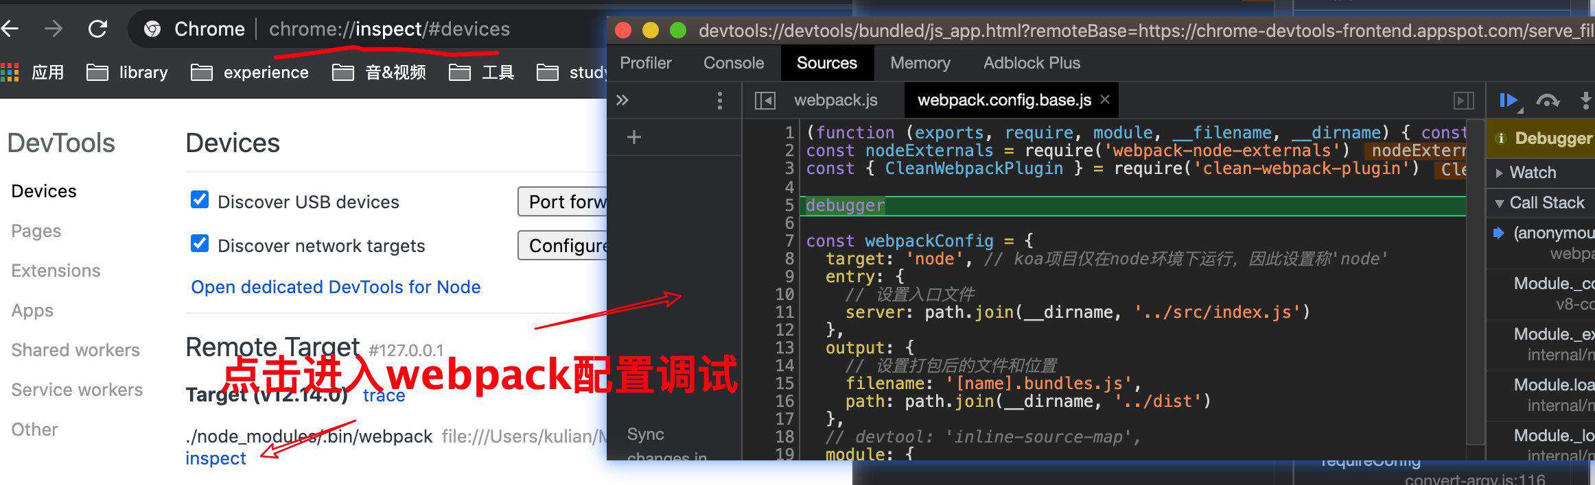Select Extensions in DevTools sidebar

pyautogui.click(x=56, y=271)
